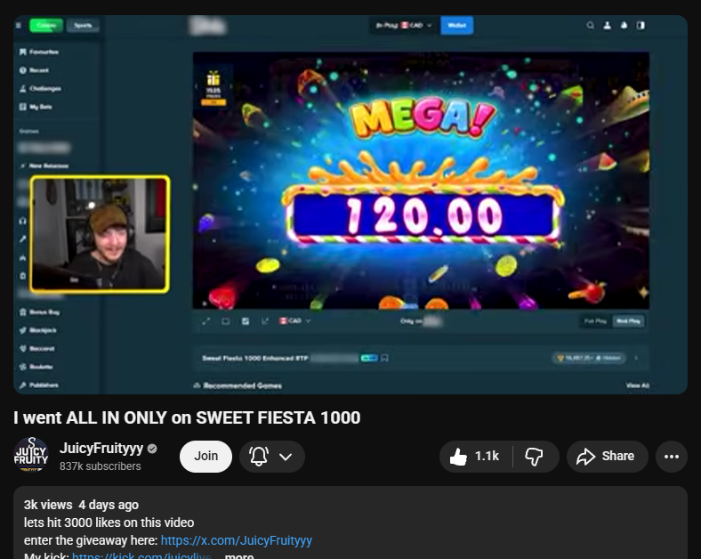Click the video title 'I went ALL IN ONLY on SWEET FIESTA 1000'

coord(187,417)
